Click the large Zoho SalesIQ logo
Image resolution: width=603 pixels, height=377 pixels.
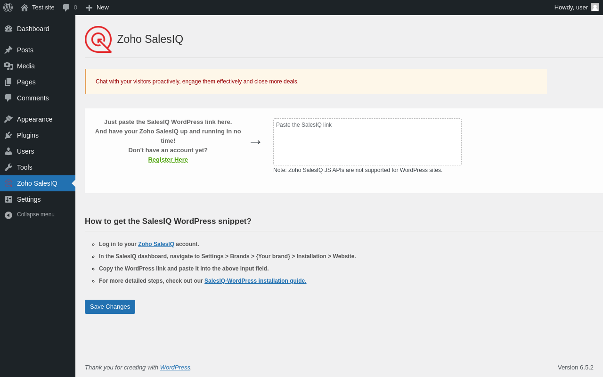click(98, 39)
